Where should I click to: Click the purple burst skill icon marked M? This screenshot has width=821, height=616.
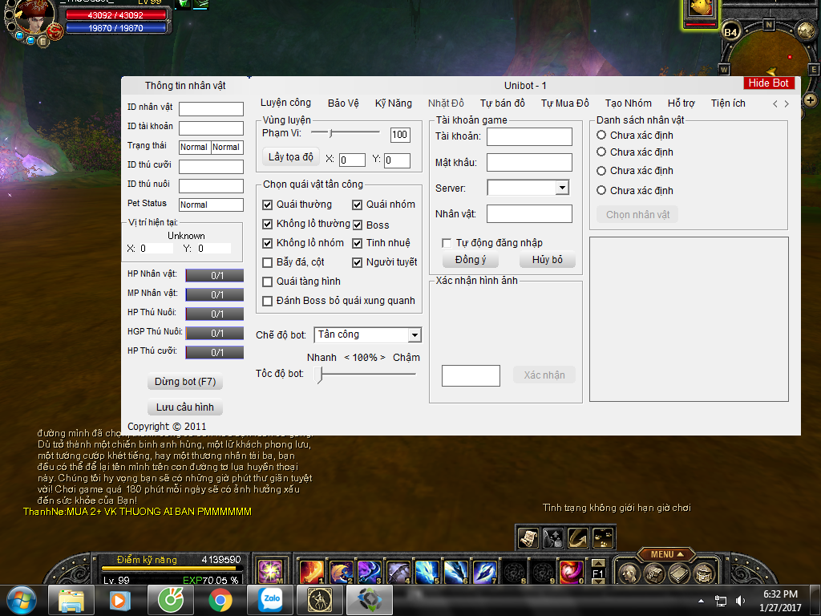pyautogui.click(x=271, y=571)
